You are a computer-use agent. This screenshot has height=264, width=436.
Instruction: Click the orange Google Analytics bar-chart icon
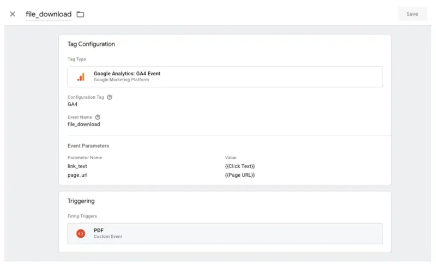click(81, 77)
